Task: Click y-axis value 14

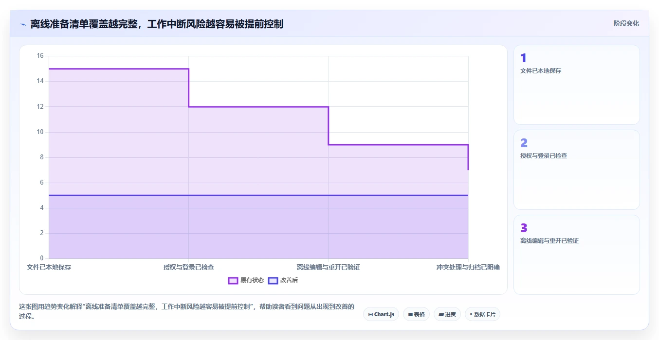Action: coord(40,81)
